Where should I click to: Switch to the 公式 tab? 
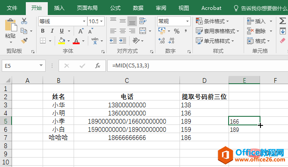pyautogui.click(x=115, y=8)
